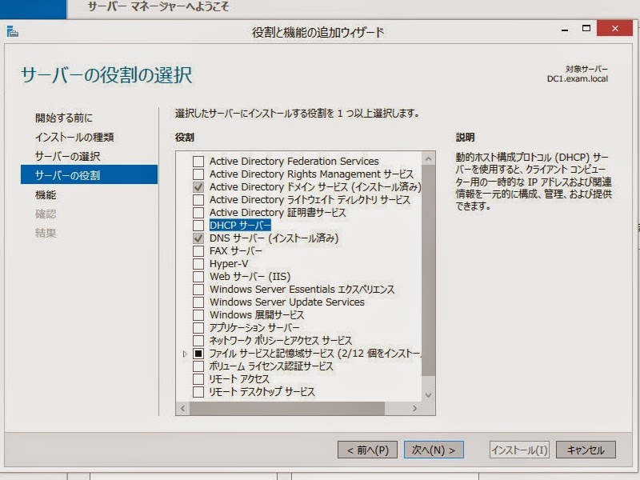
Task: Toggle ファイル サービスと記憶域サービス checkbox
Action: tap(198, 354)
